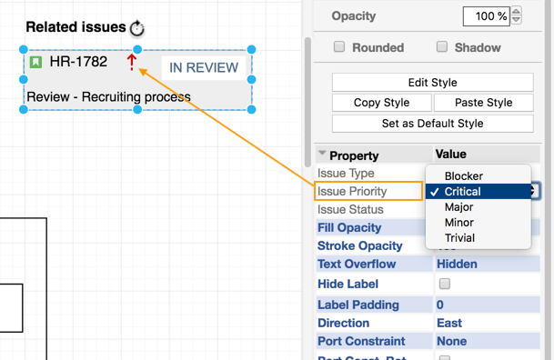Click the green issue type icon on HR-1782

tap(35, 63)
